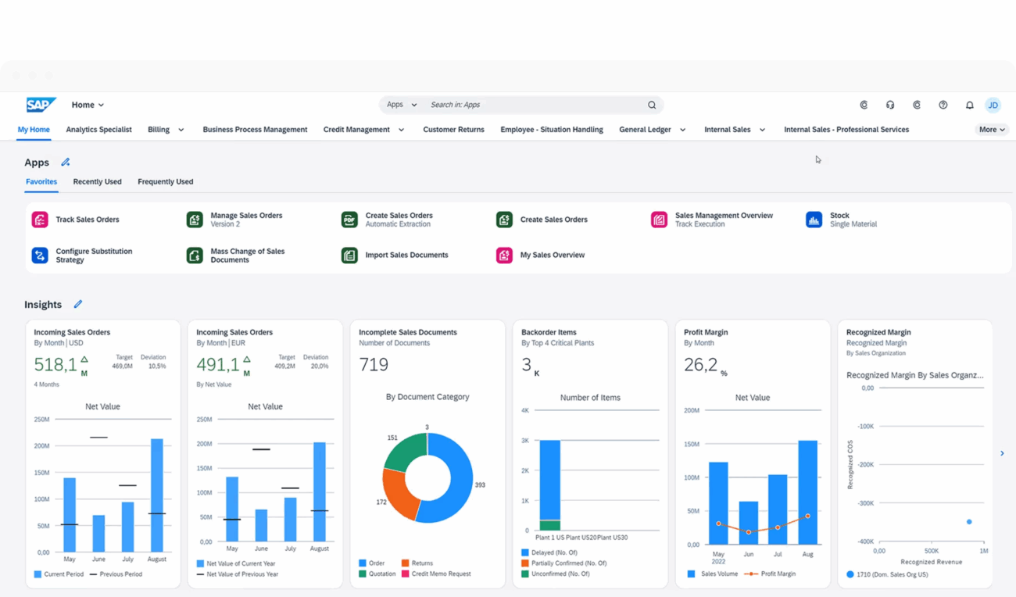Switch to Analytics Specialist tab
The image size is (1016, 597).
pos(98,130)
